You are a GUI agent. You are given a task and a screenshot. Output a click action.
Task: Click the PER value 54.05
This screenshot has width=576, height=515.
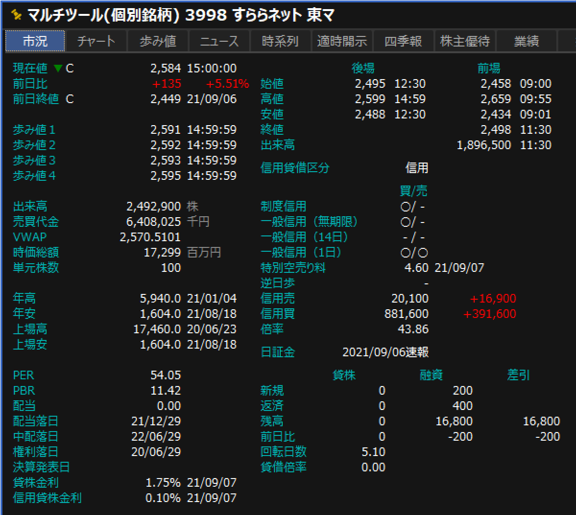pos(166,375)
